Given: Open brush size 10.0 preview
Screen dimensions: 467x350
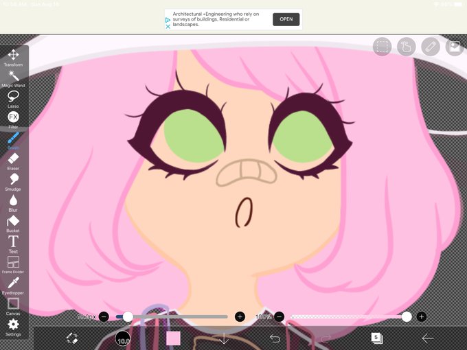Looking at the screenshot, I should (x=123, y=338).
